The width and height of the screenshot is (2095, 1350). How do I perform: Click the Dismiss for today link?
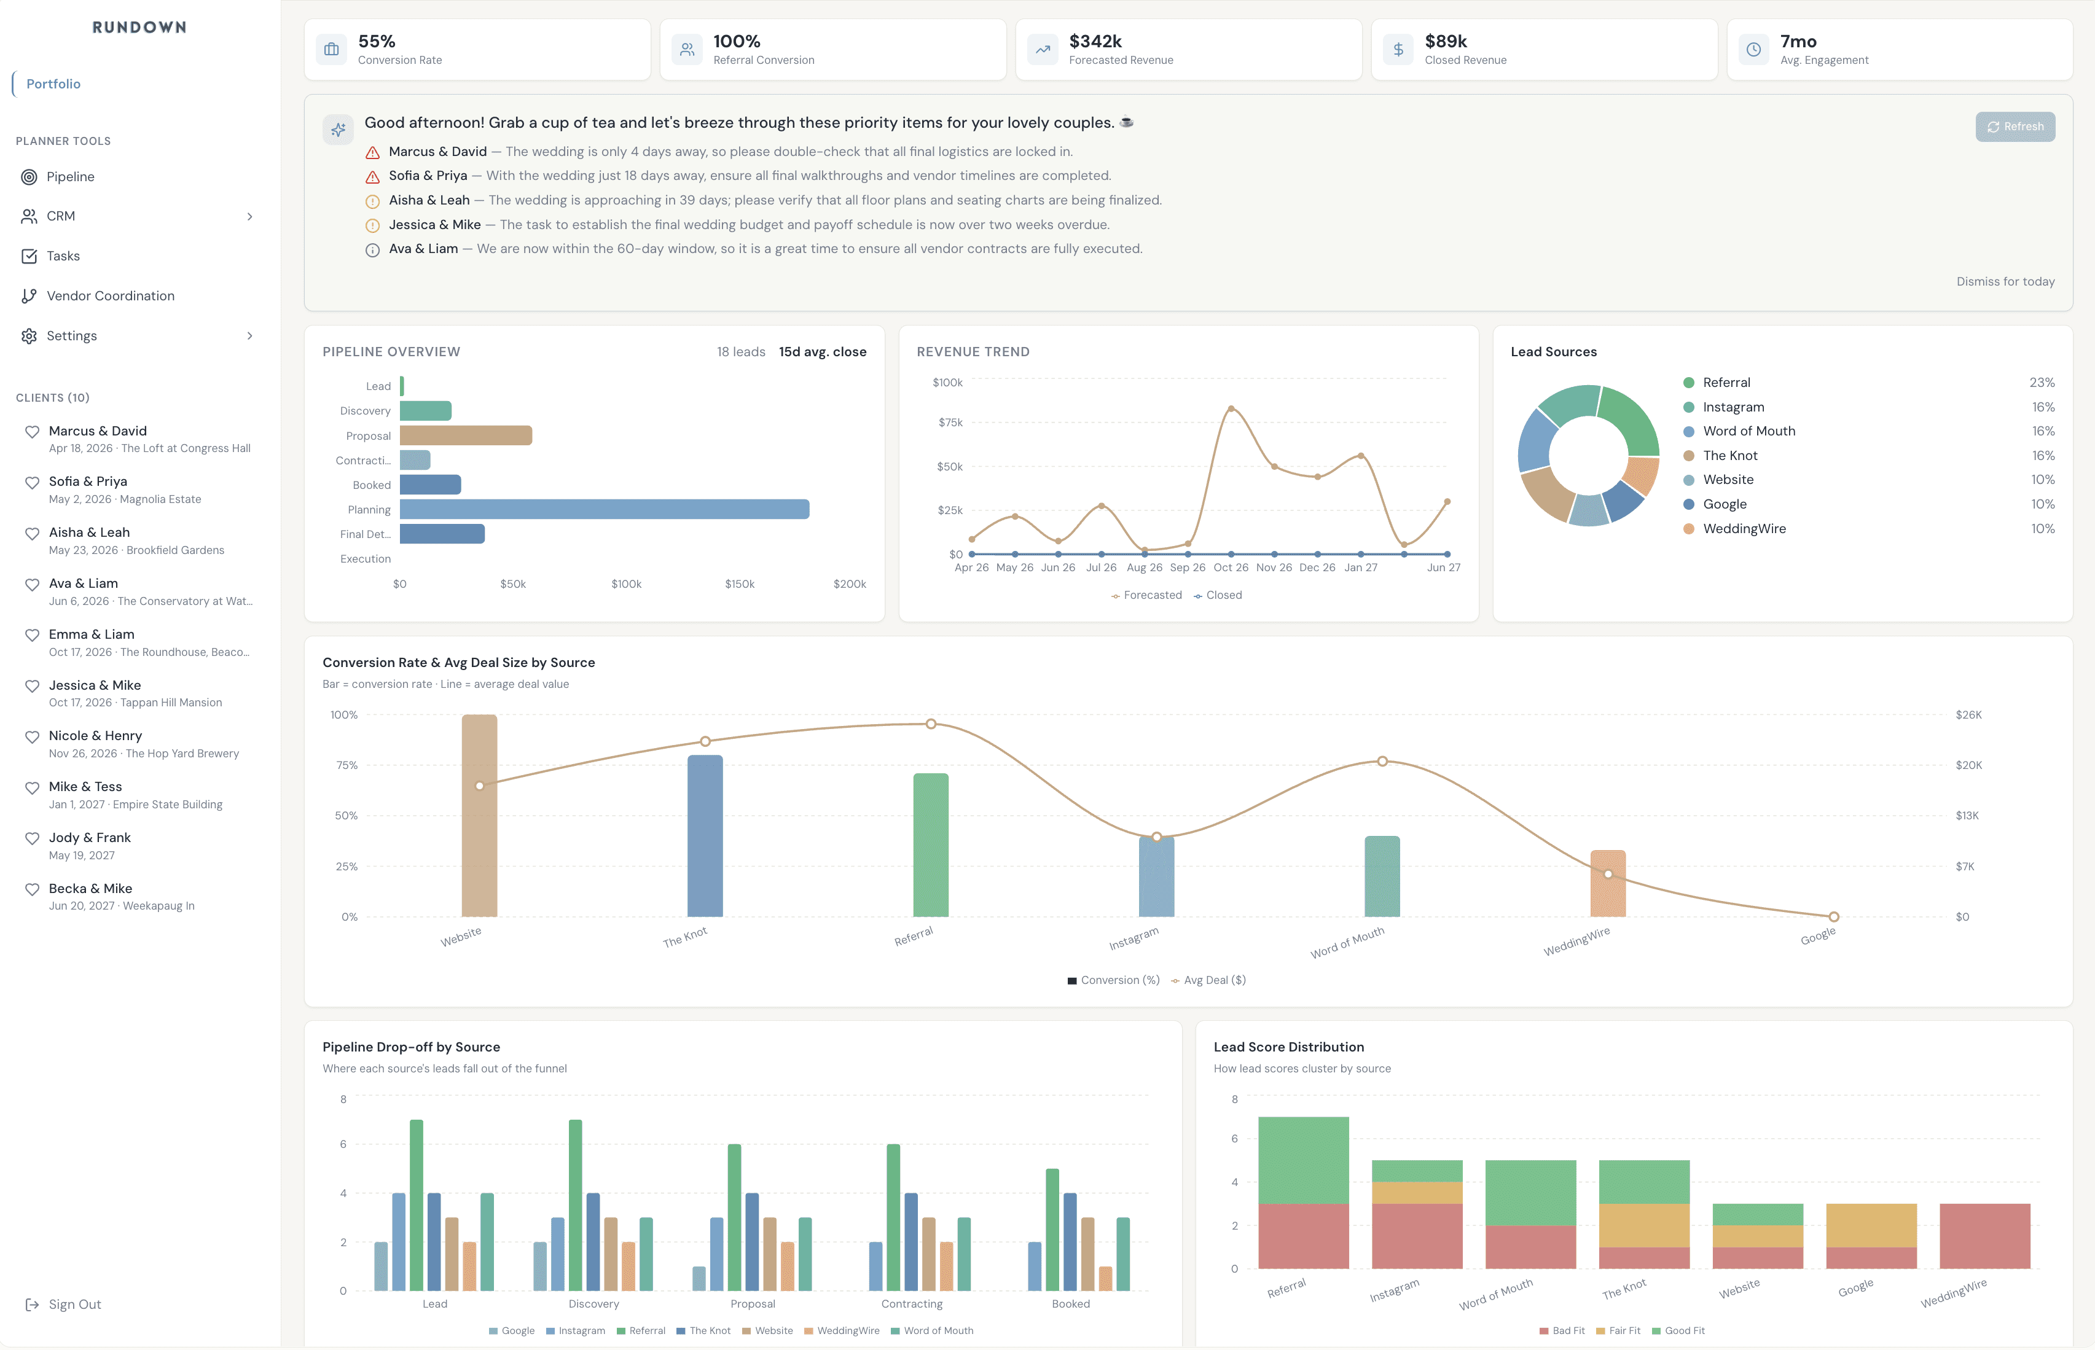coord(2005,281)
